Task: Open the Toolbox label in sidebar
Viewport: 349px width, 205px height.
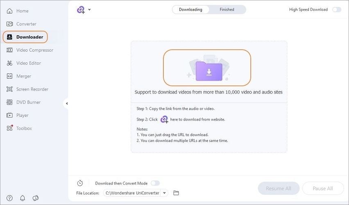Action: click(24, 128)
